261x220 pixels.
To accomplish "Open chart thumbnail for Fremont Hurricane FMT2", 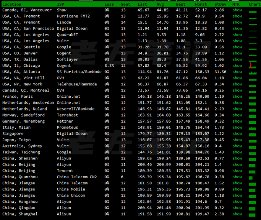I will (253, 16).
